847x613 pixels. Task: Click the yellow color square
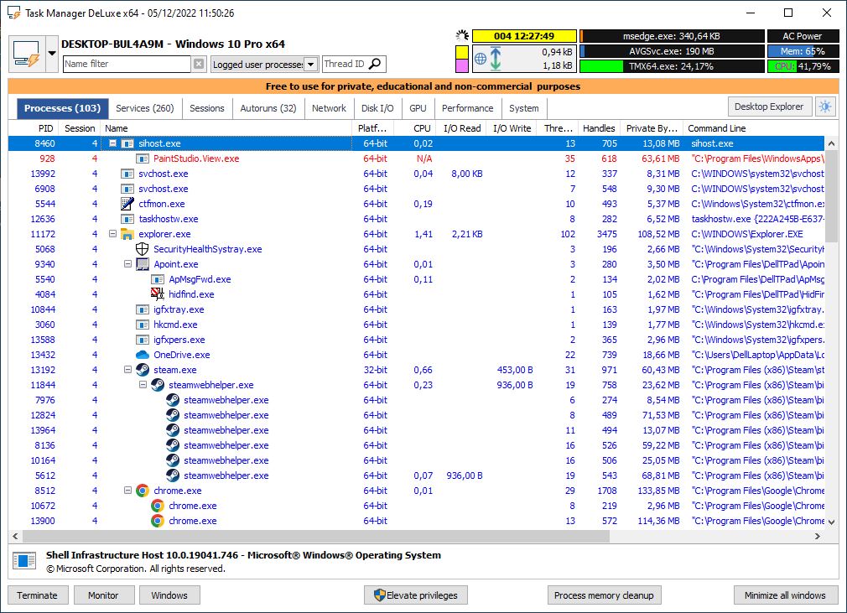(462, 52)
